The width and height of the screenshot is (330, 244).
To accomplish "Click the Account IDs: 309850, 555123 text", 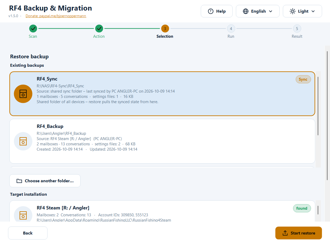I will tap(123, 215).
